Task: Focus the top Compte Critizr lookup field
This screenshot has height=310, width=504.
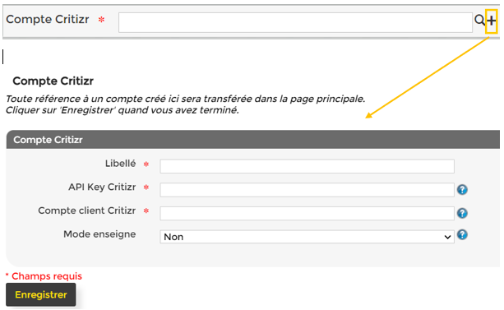Action: click(295, 22)
